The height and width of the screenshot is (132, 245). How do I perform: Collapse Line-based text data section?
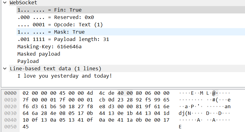[5, 68]
